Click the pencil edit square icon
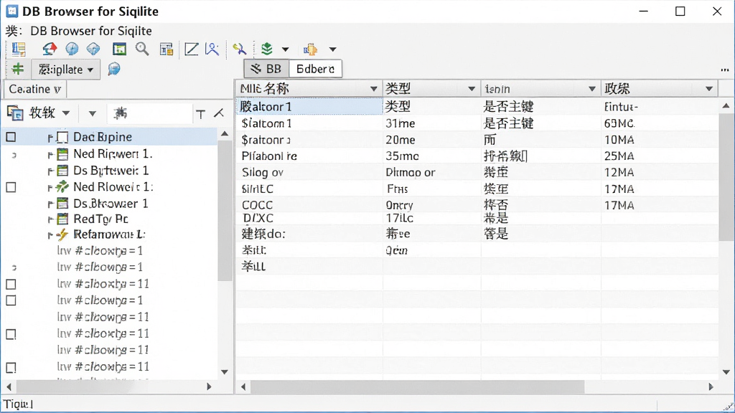The height and width of the screenshot is (413, 735). pos(191,49)
